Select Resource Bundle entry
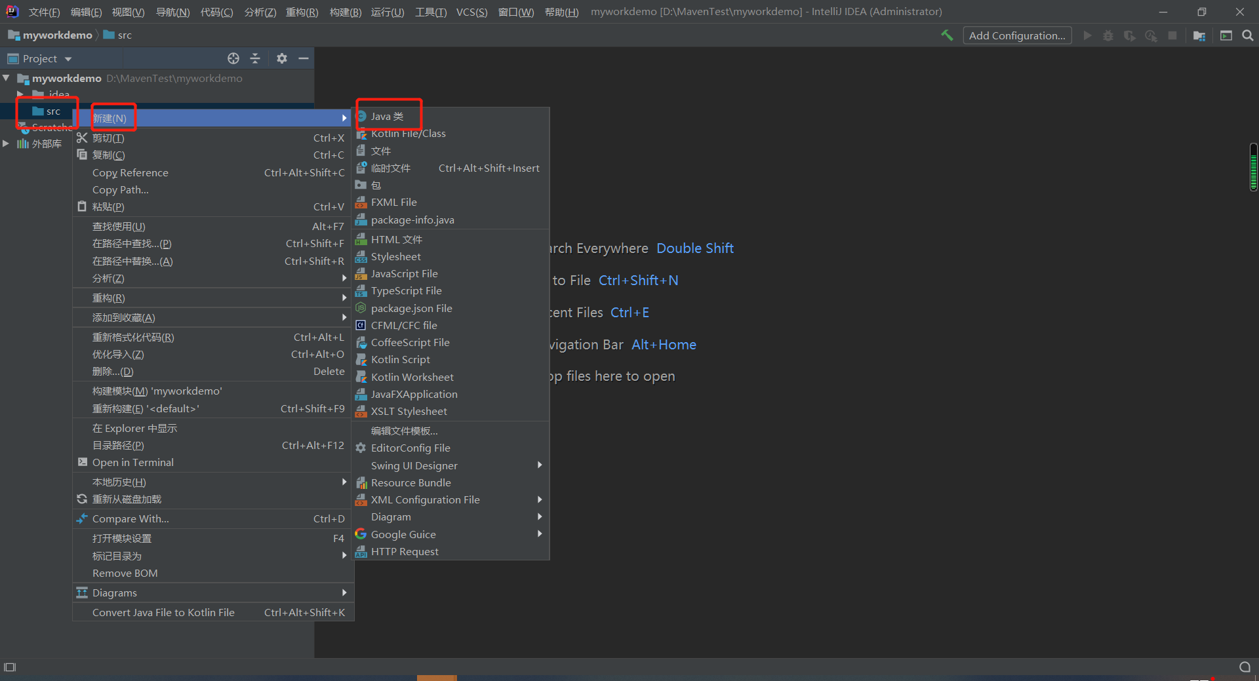Screen dimensions: 1259x681 point(451,483)
